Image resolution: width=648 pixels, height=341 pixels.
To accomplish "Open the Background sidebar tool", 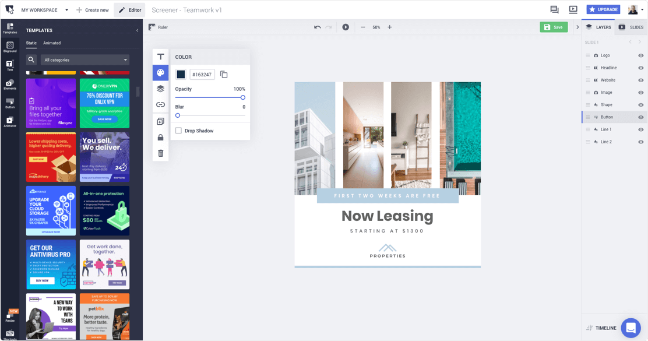I will 10,47.
